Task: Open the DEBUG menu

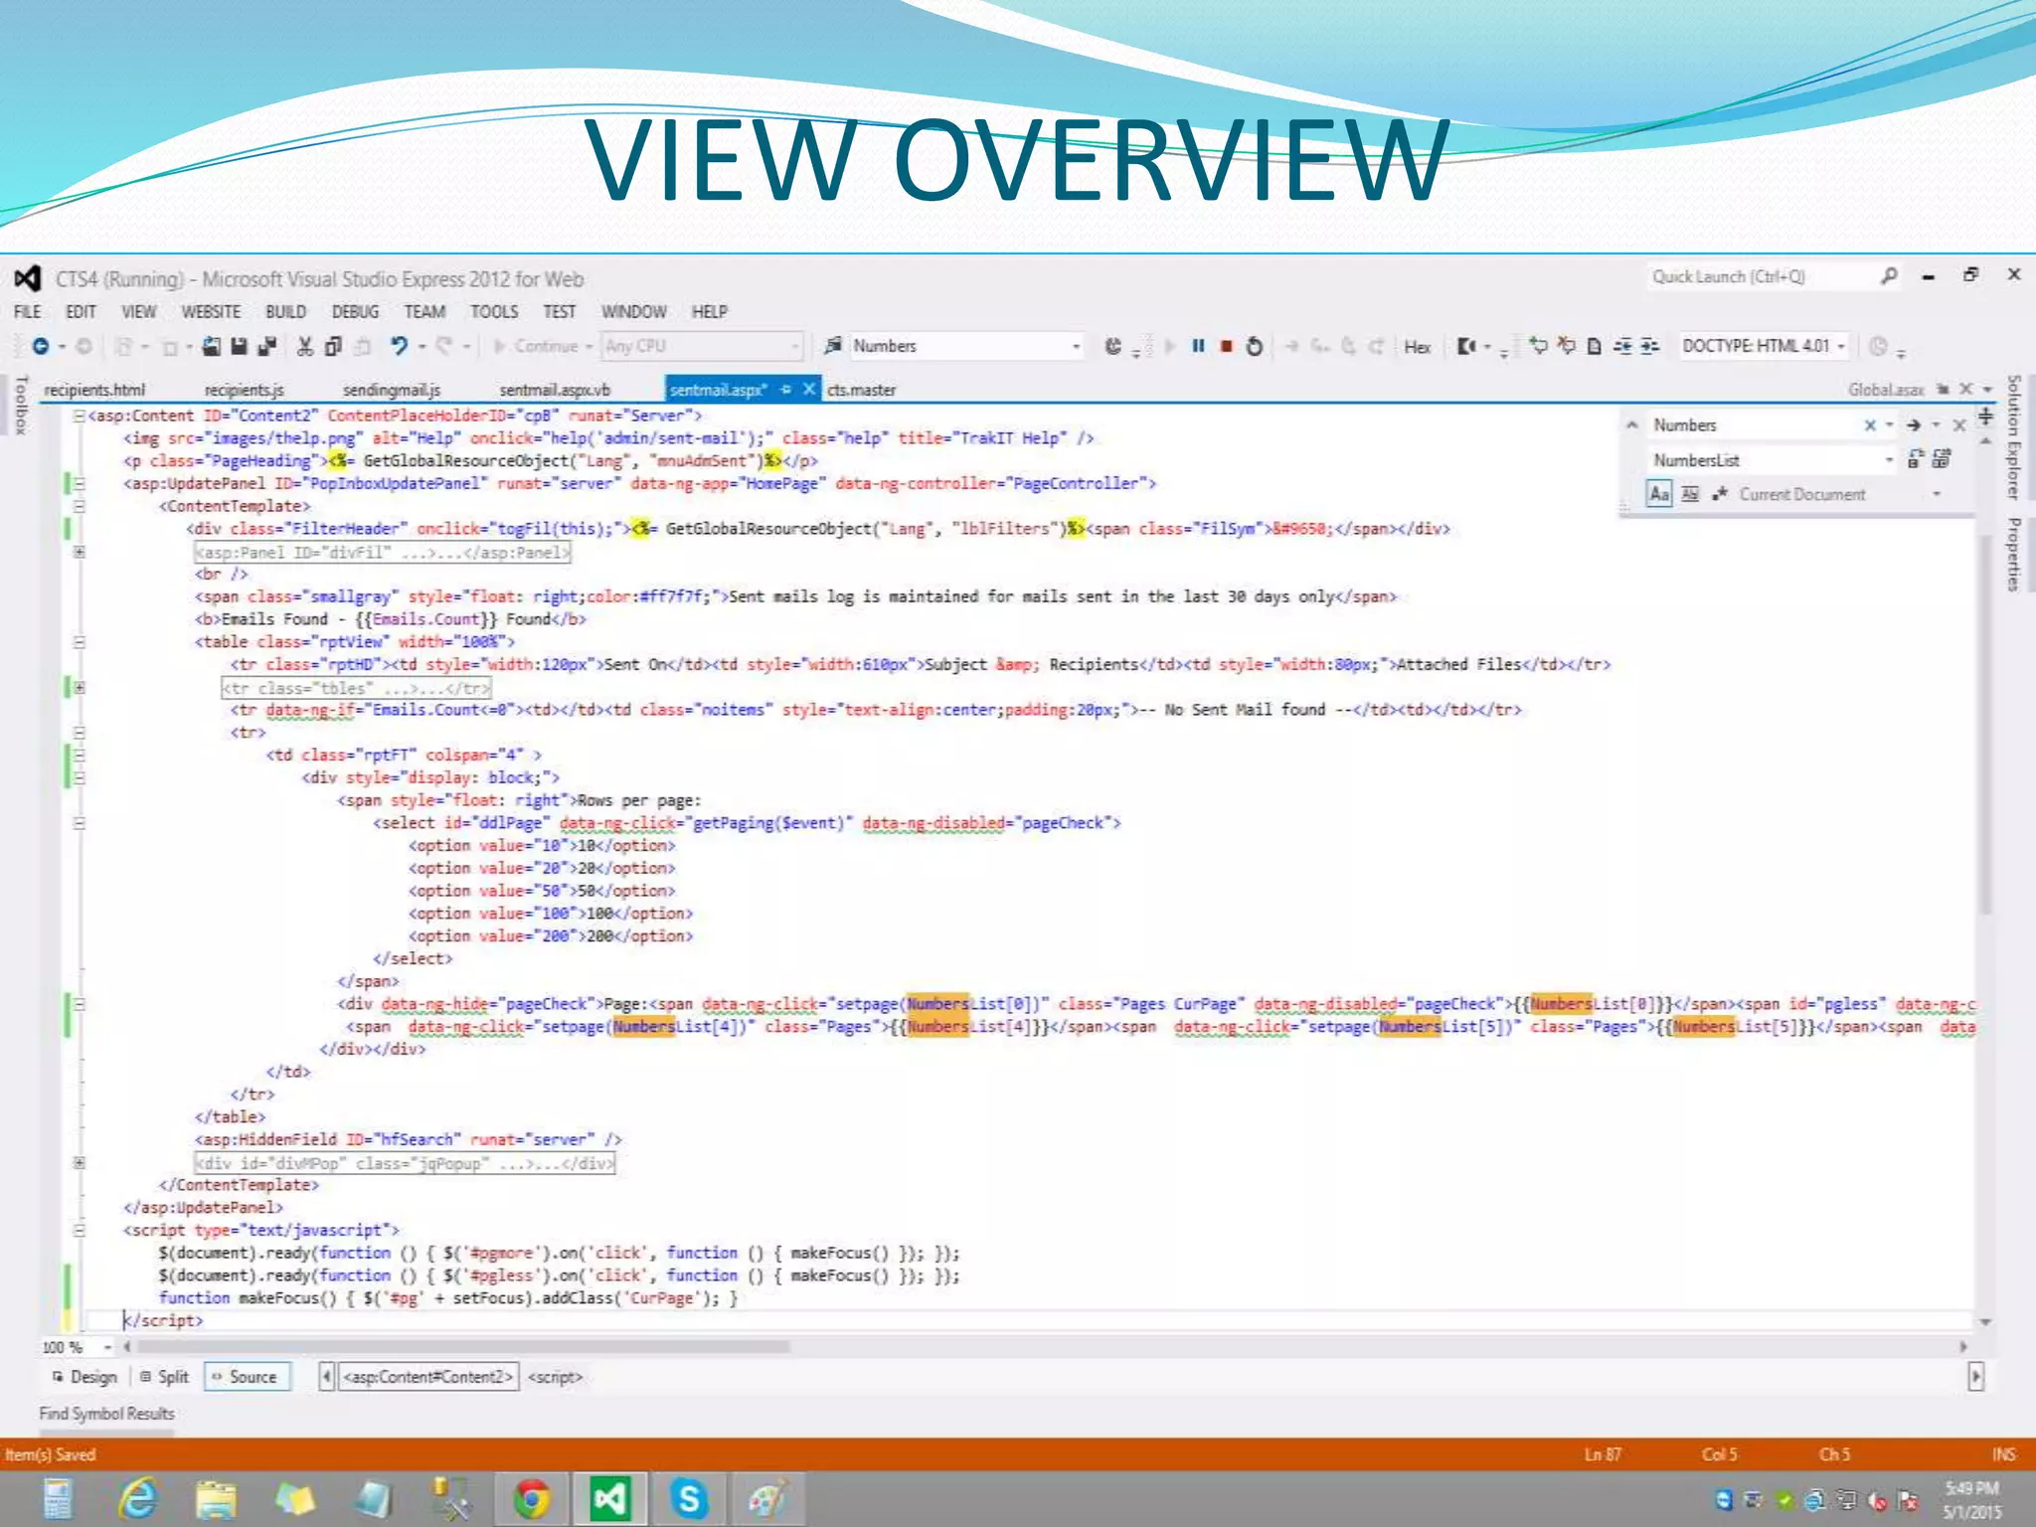Action: [x=355, y=312]
